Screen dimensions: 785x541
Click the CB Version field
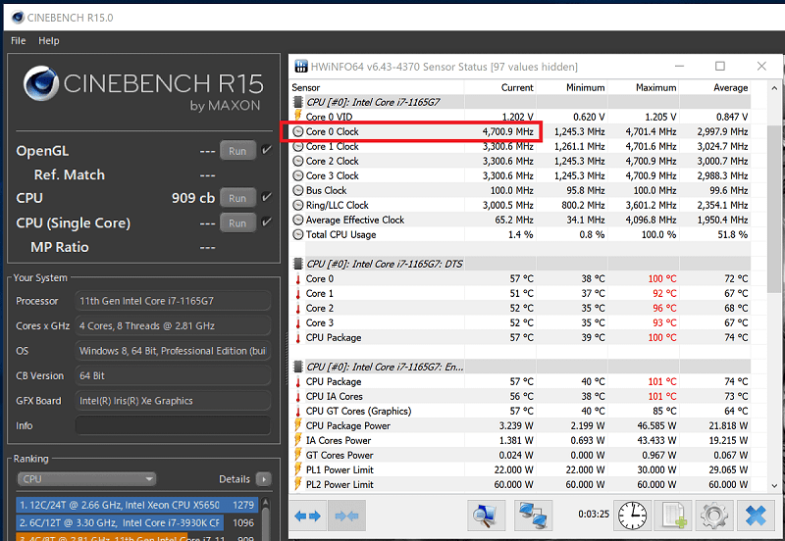coord(173,375)
